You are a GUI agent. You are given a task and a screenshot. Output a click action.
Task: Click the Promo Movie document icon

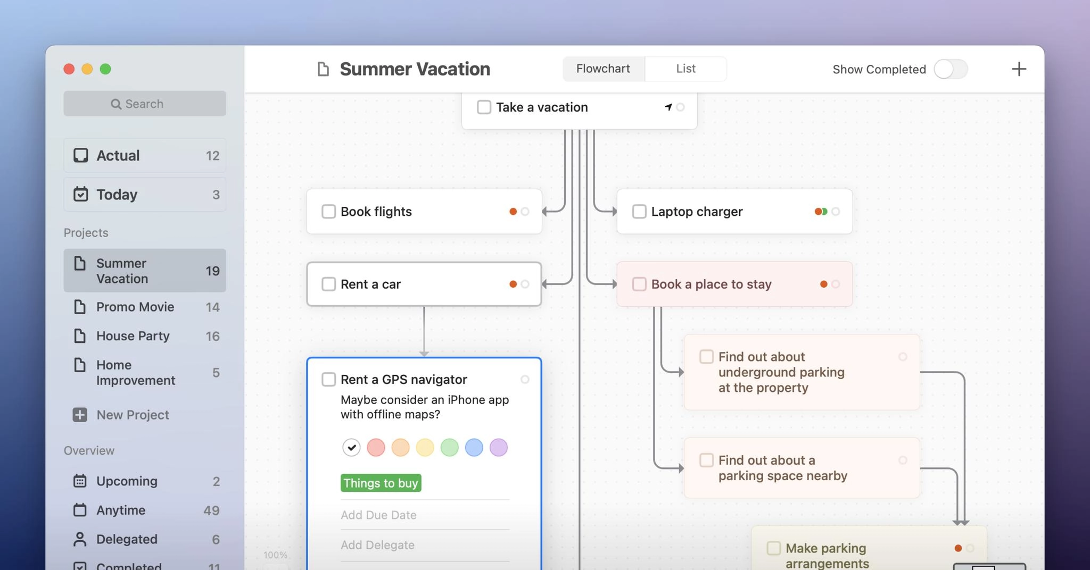pos(80,307)
